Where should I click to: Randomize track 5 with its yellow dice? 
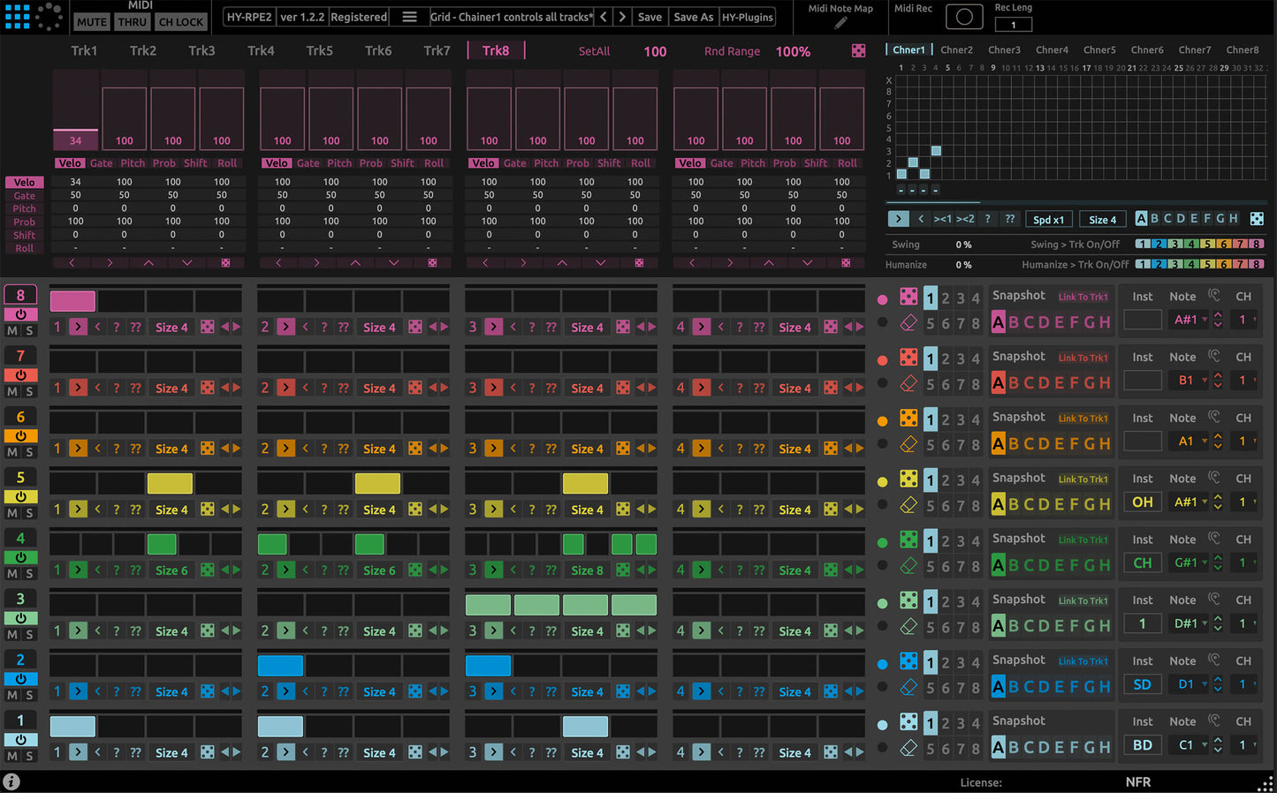point(908,479)
